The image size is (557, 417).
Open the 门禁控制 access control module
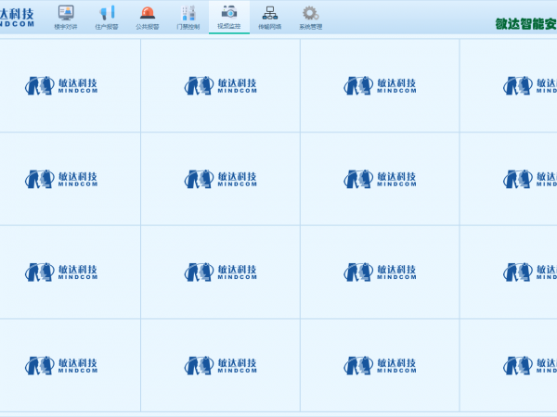[188, 17]
